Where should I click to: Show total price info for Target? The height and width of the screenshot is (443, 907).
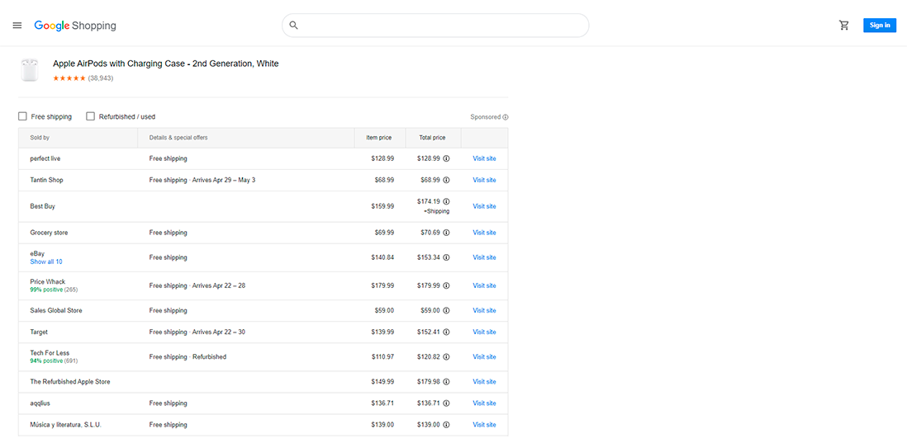pos(447,332)
